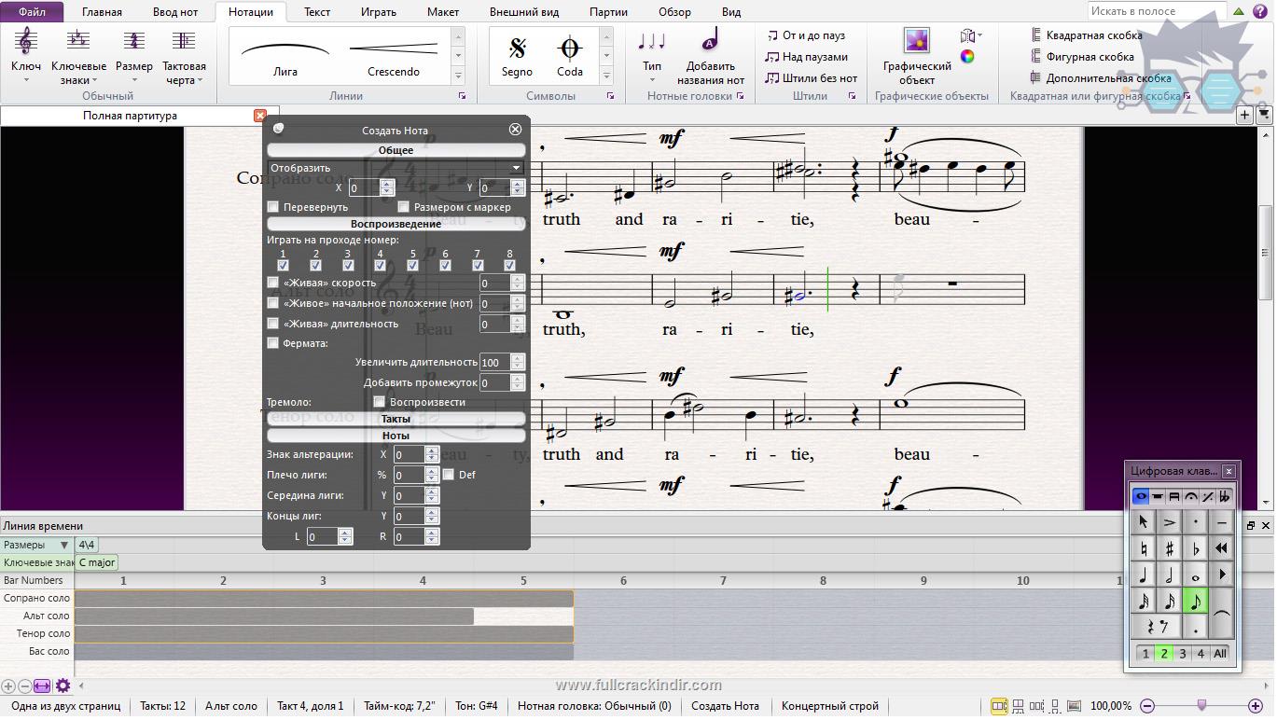1277x720 pixels.
Task: Uncheck pass number 1 checkbox
Action: 284,266
